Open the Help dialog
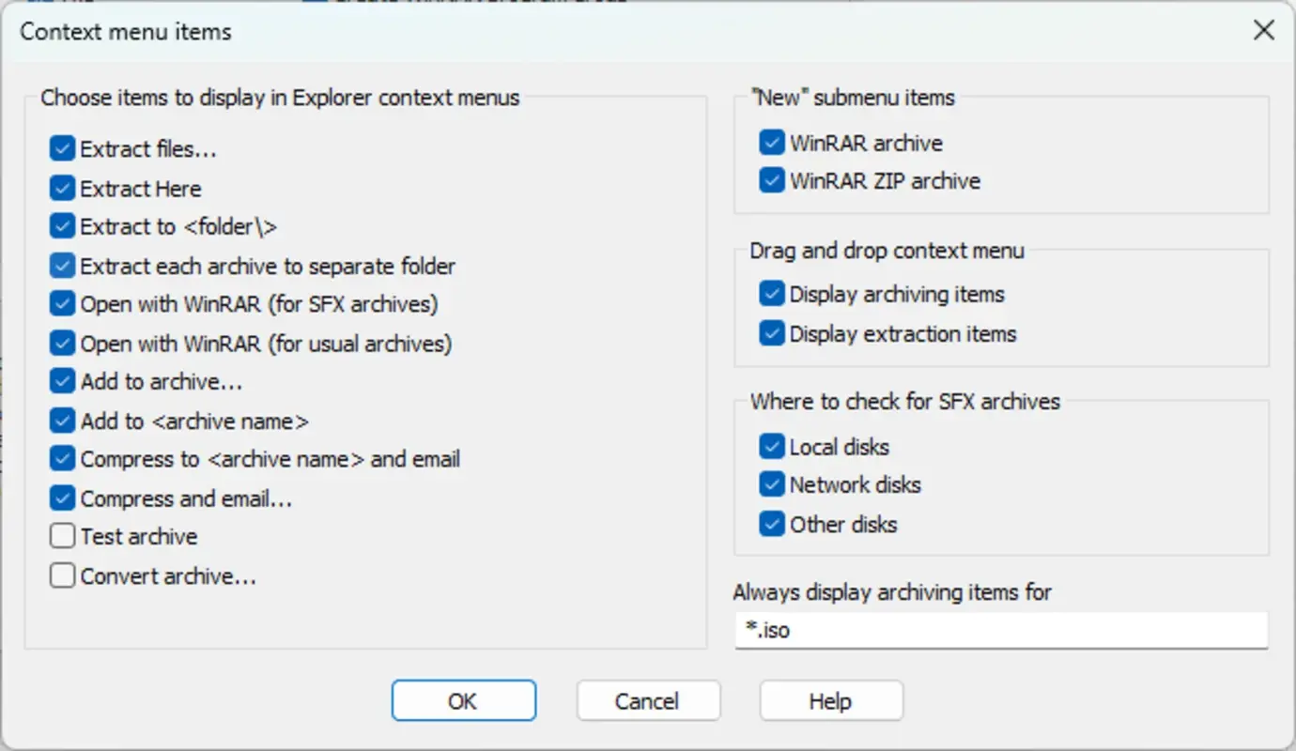Screen dimensions: 1296x751 (830, 700)
